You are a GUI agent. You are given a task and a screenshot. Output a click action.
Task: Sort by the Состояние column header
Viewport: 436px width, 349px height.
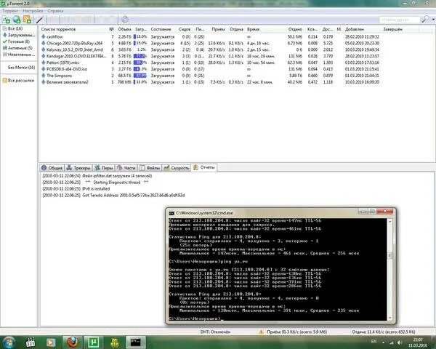click(x=161, y=29)
